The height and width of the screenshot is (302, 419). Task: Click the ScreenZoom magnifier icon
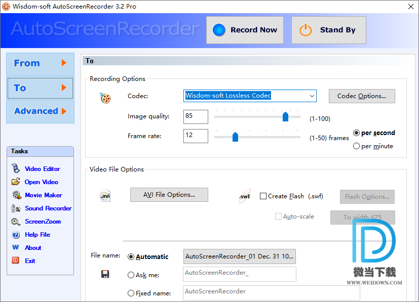pos(16,222)
